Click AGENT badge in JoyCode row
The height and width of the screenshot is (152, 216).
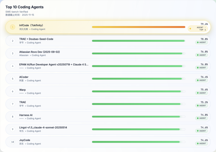[201, 143]
